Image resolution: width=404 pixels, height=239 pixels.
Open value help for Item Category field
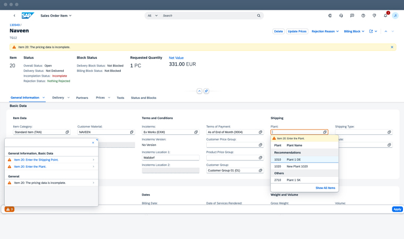[x=67, y=132]
